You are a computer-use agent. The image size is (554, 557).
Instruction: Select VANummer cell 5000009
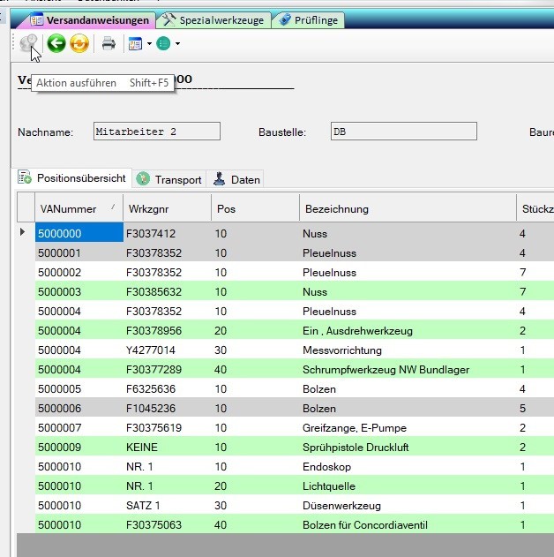(x=79, y=447)
